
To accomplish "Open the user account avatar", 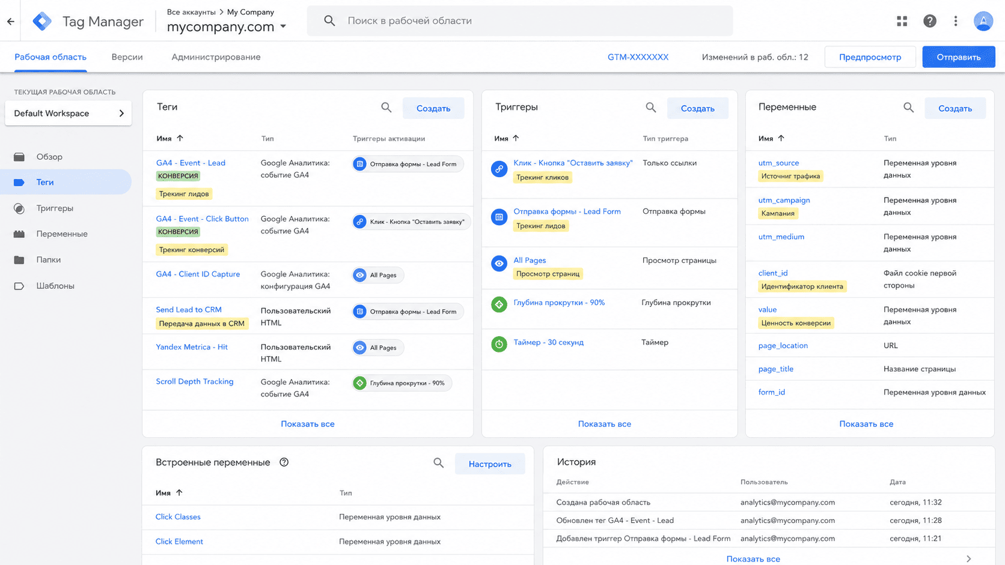I will click(983, 21).
